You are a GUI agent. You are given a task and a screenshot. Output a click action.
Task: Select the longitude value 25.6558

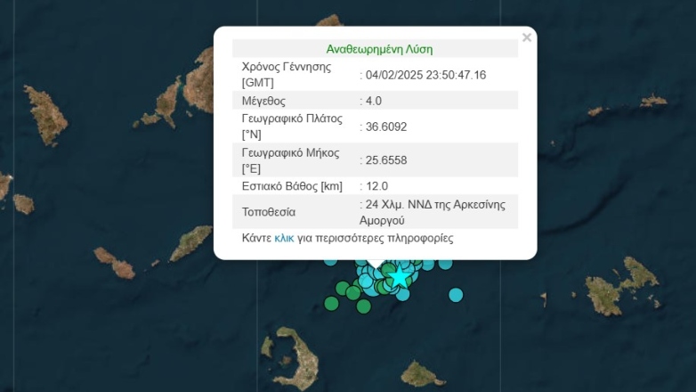[x=385, y=160]
